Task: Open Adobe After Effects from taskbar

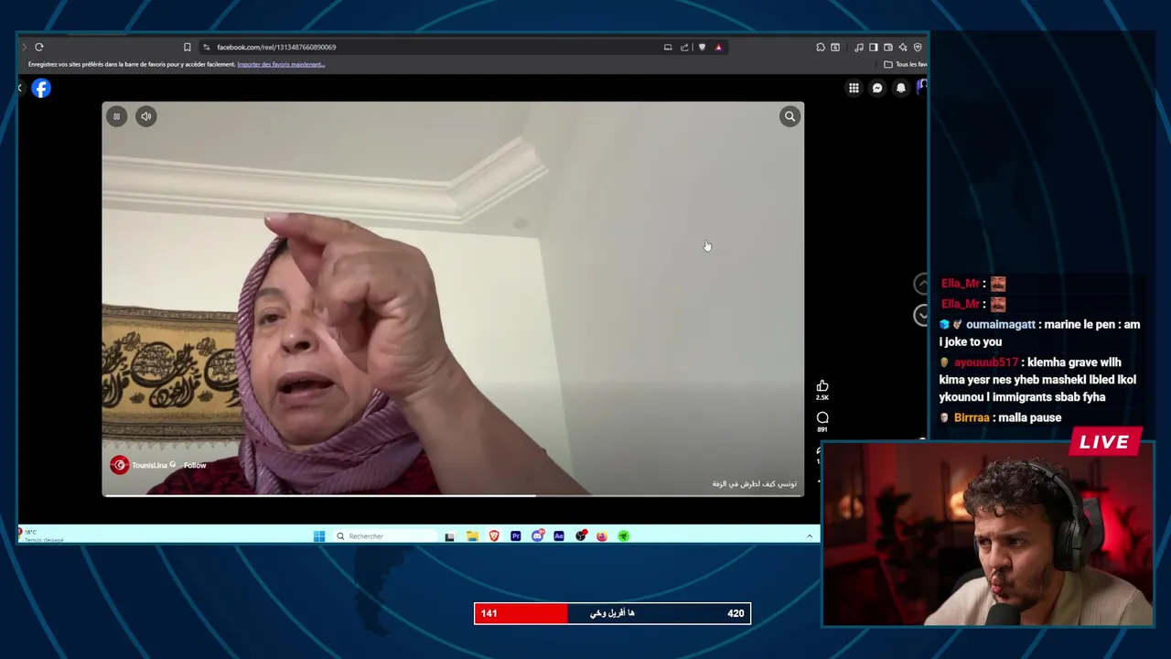Action: click(x=559, y=536)
